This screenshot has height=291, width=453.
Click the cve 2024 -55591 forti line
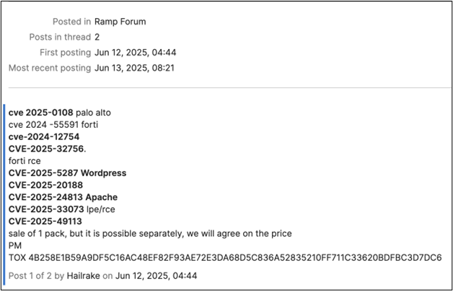point(53,125)
